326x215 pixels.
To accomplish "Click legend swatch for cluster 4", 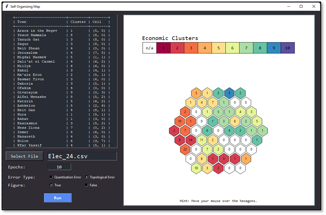I will pos(205,48).
